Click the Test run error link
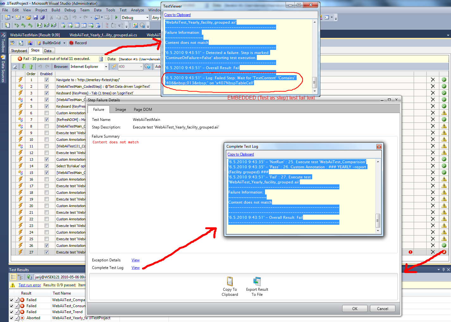451x322 pixels. (30, 285)
